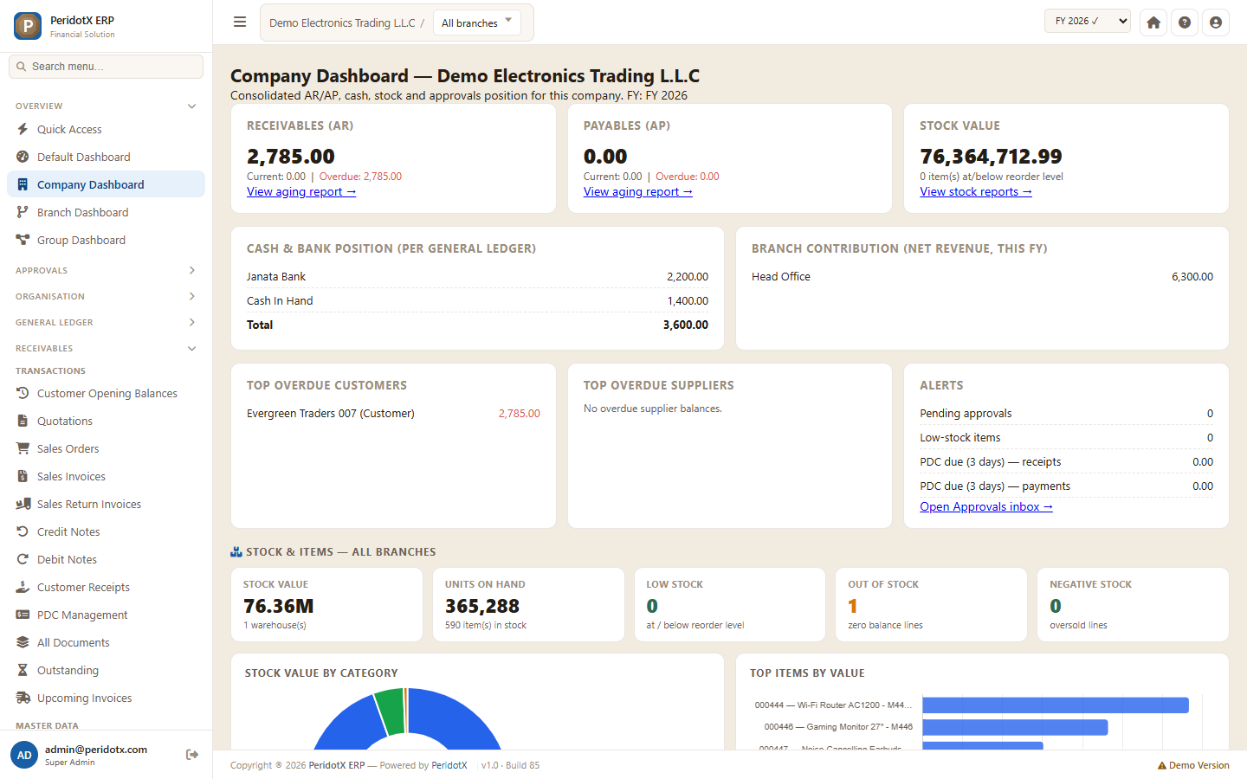The image size is (1247, 779).
Task: Click the PeridotX link in footer
Action: click(449, 765)
